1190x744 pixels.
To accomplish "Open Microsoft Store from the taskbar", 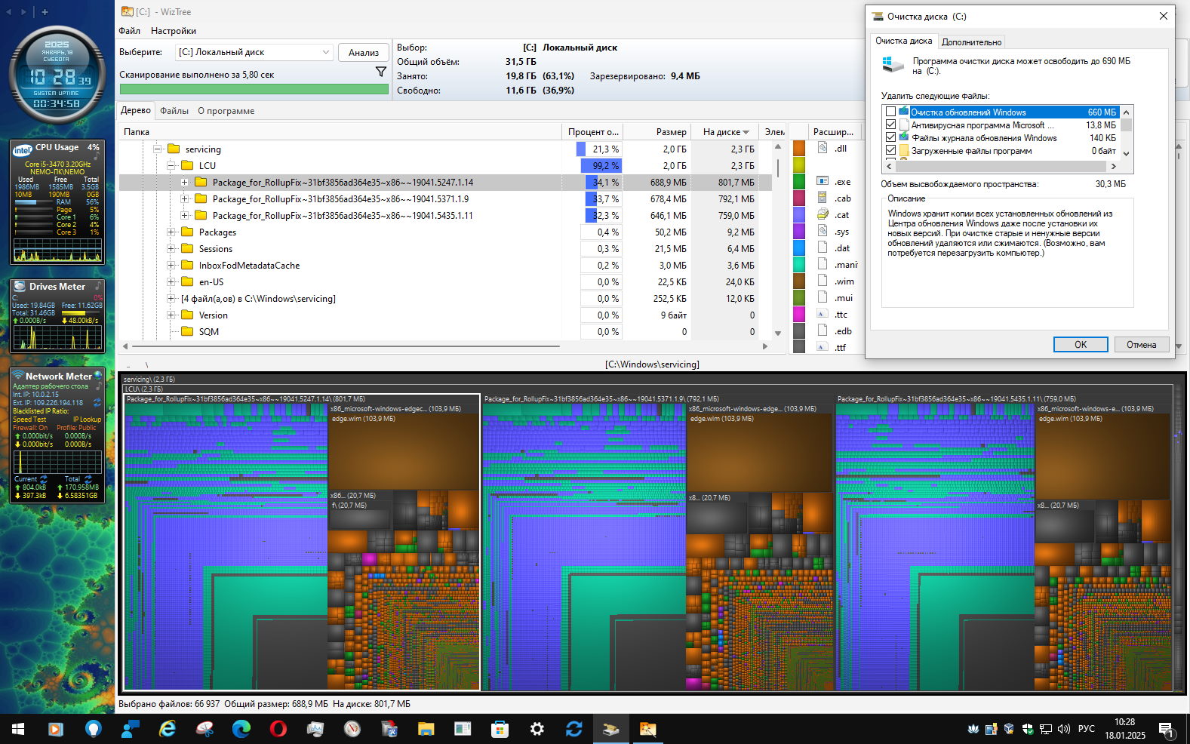I will click(x=500, y=729).
